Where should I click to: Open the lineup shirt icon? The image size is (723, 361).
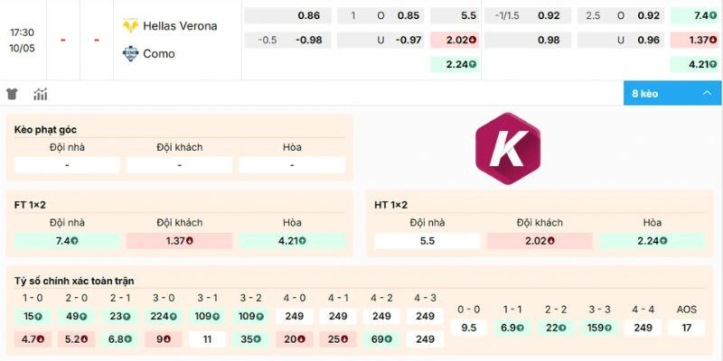pyautogui.click(x=12, y=94)
